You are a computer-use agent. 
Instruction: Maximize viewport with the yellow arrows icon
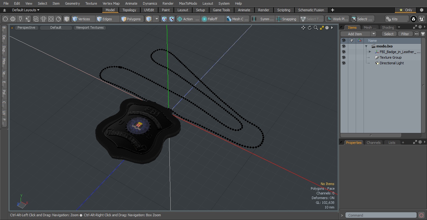[322, 28]
